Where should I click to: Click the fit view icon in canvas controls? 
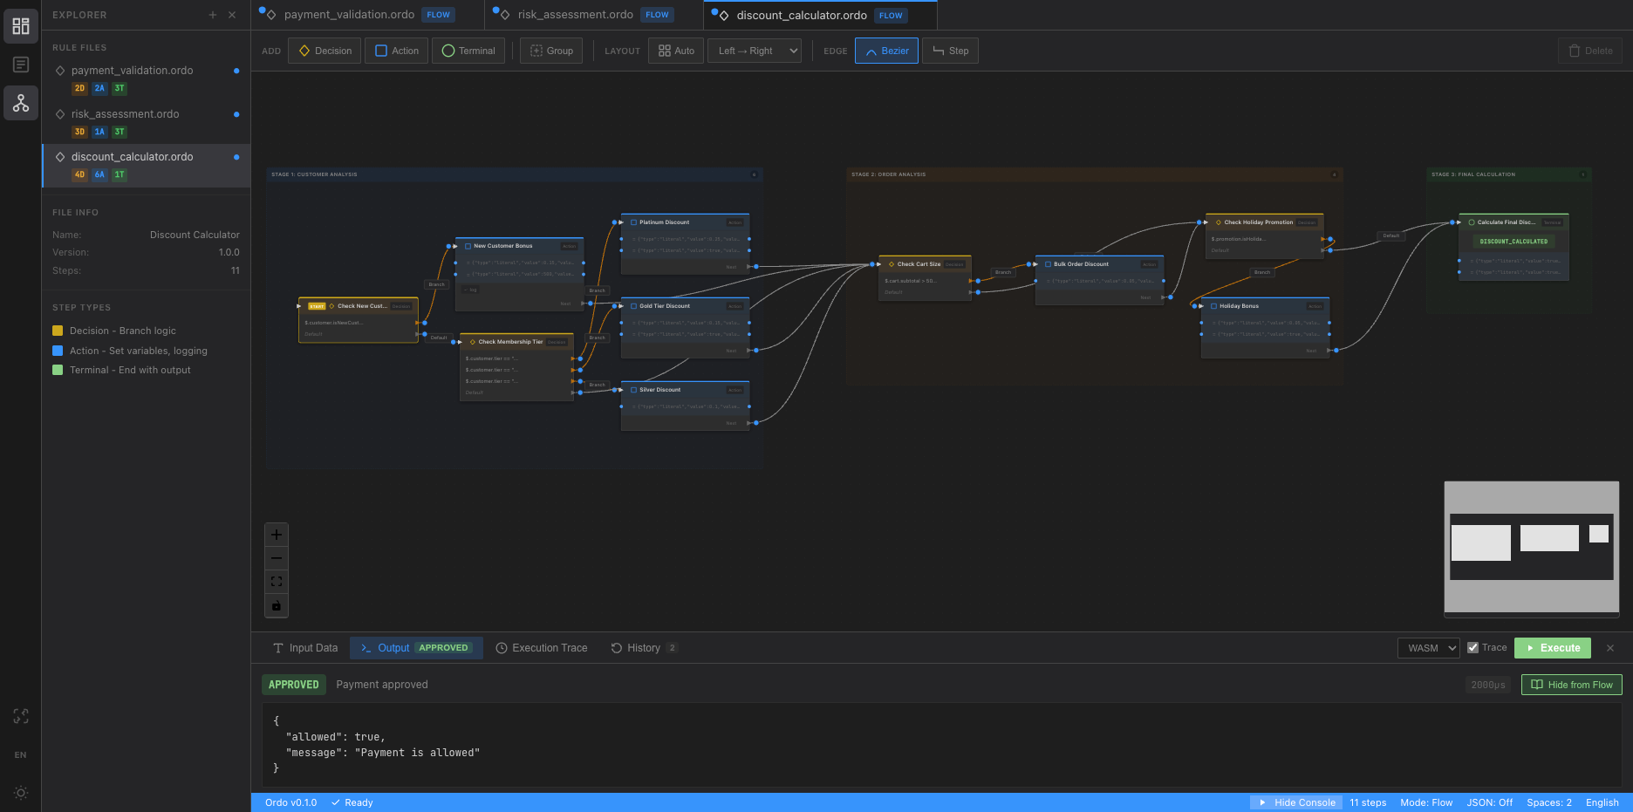point(277,582)
